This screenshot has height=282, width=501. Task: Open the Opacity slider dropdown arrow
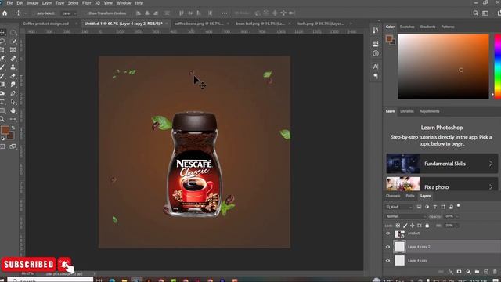point(457,216)
